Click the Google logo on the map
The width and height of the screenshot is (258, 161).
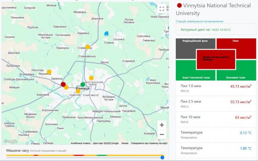pyautogui.click(x=10, y=141)
